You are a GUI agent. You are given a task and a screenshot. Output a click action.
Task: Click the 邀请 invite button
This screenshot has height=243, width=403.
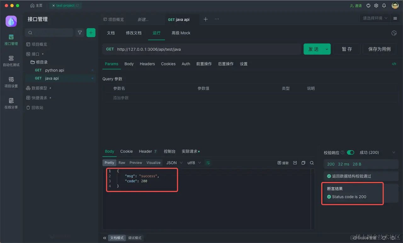356,6
